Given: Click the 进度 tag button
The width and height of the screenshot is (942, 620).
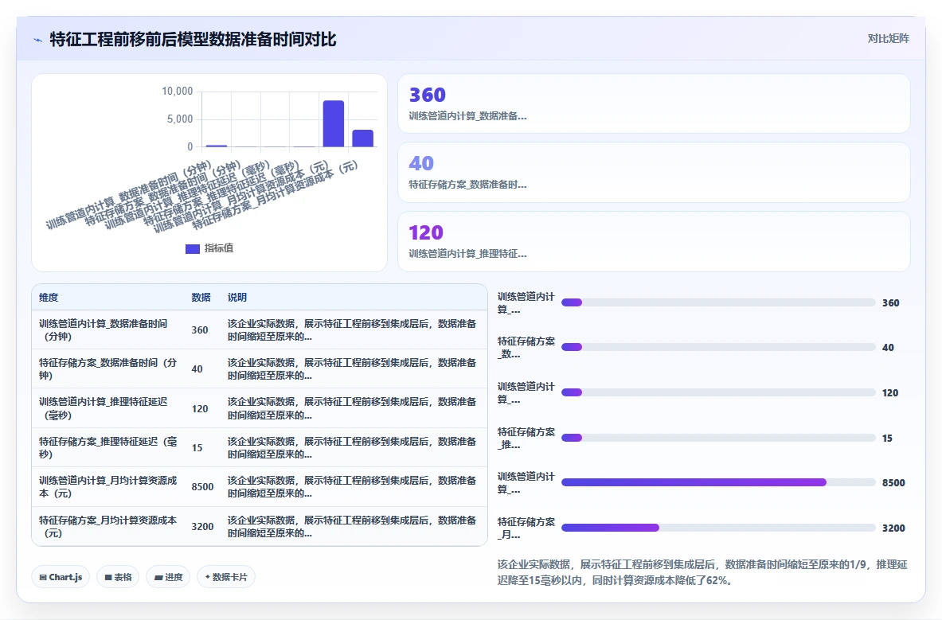Looking at the screenshot, I should [x=168, y=577].
